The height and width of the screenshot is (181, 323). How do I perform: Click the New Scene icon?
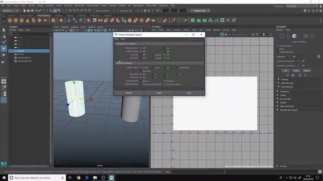[25, 11]
